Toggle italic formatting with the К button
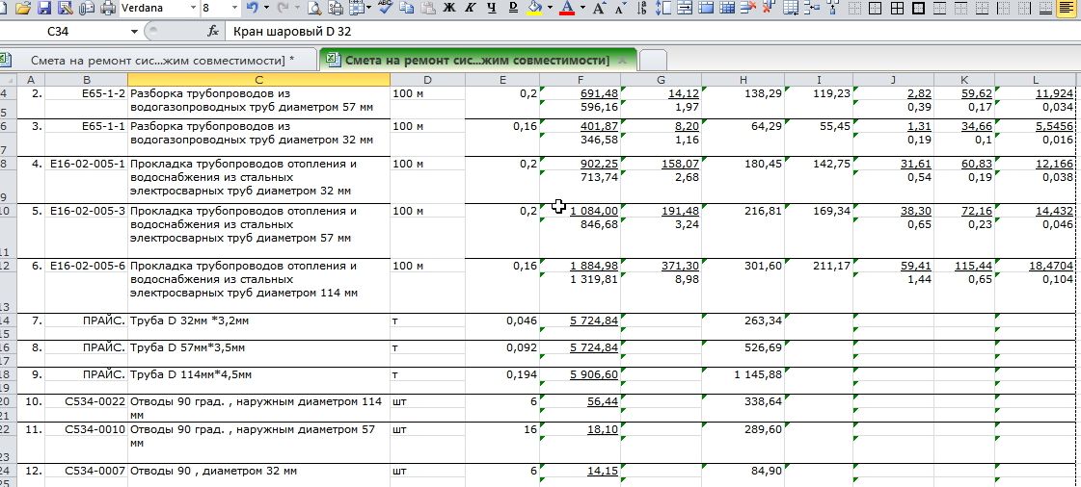Screen dimensions: 1081x487 (x=470, y=8)
